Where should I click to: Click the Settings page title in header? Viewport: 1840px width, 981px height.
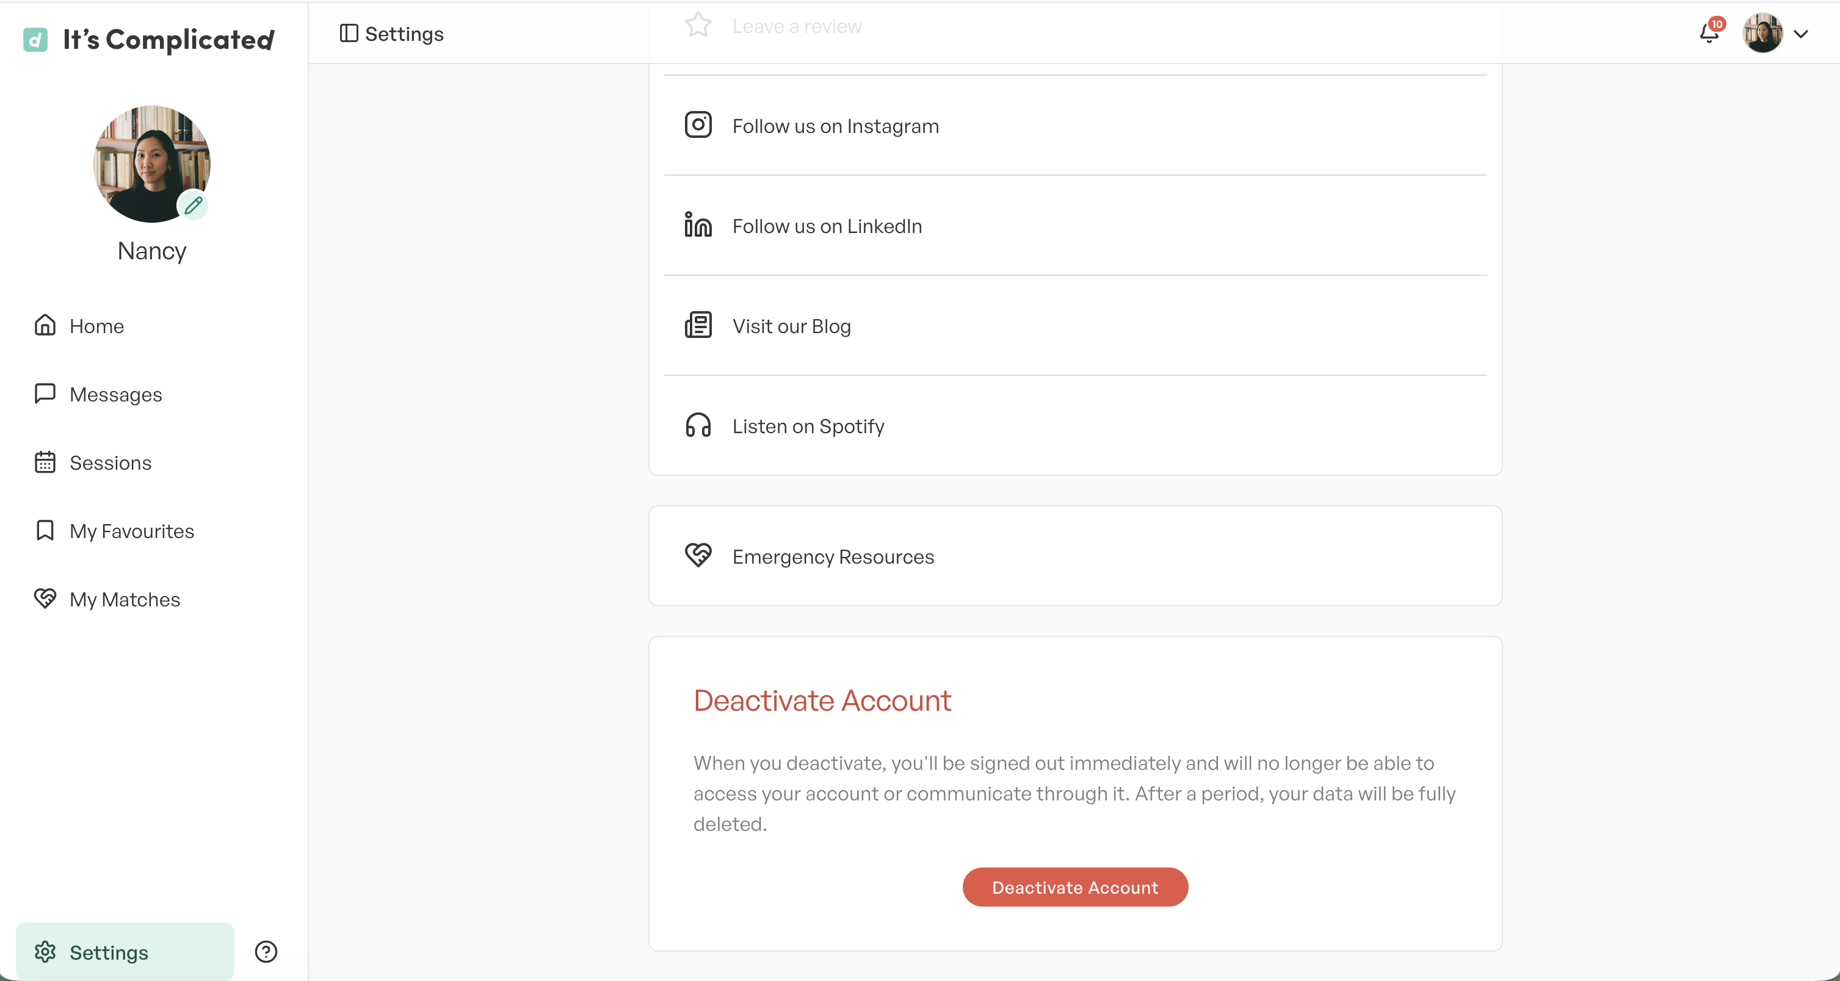tap(404, 34)
